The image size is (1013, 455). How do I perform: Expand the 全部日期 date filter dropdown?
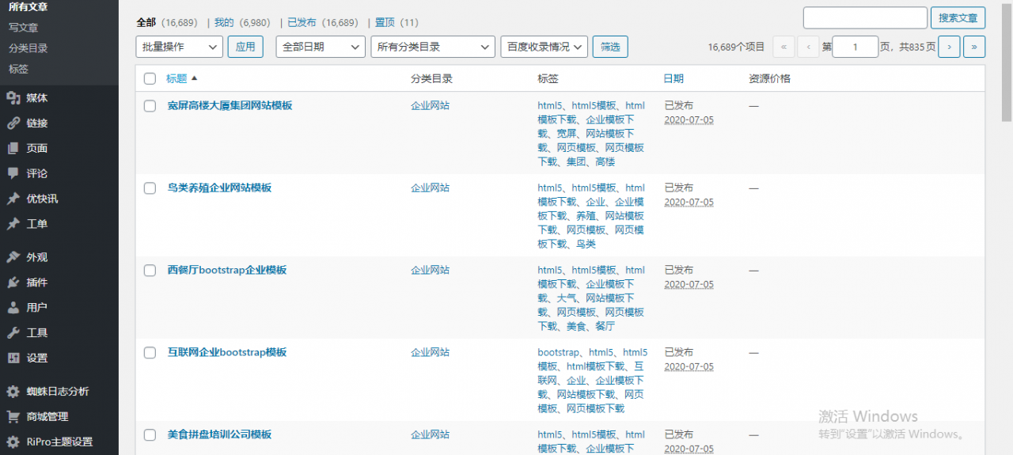click(320, 47)
